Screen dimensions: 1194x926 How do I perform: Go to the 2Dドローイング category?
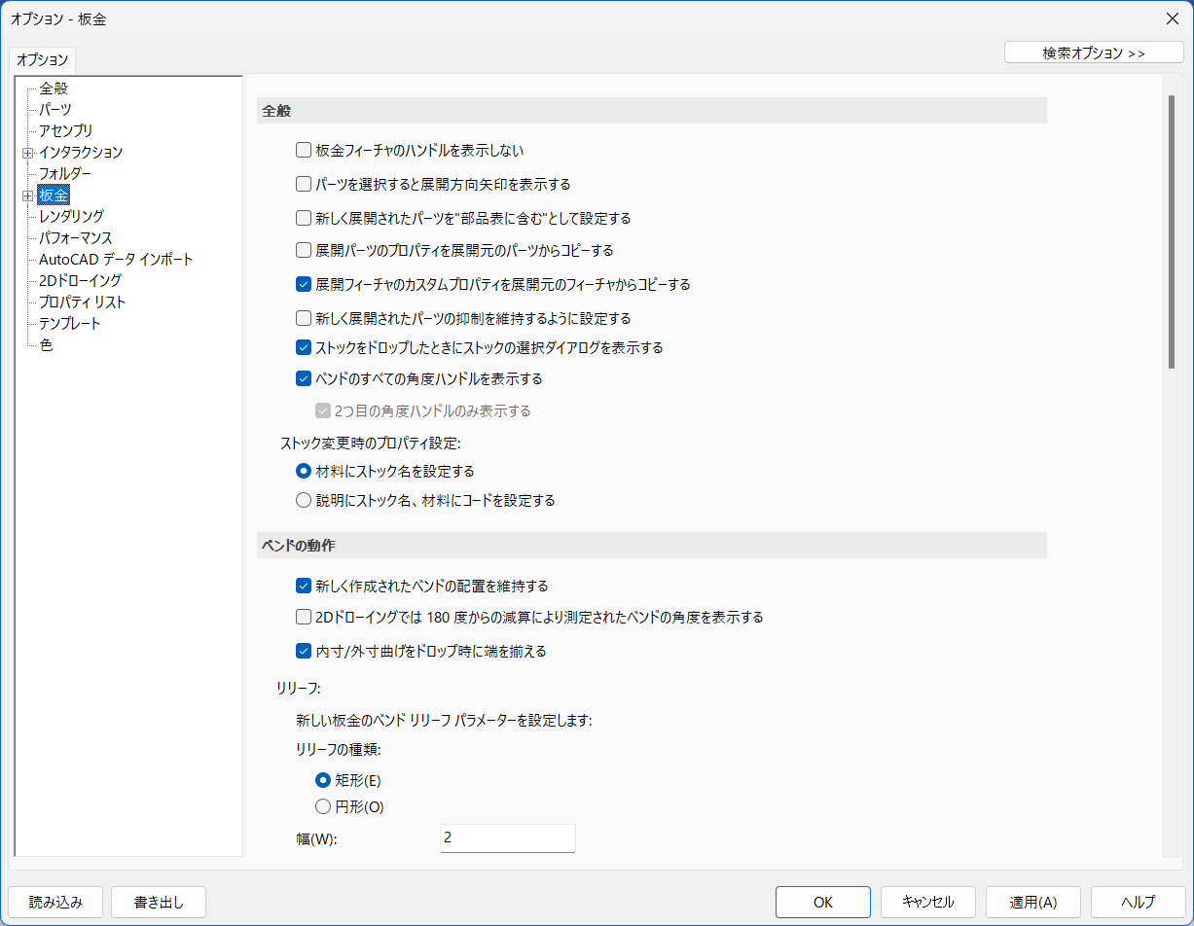[80, 281]
